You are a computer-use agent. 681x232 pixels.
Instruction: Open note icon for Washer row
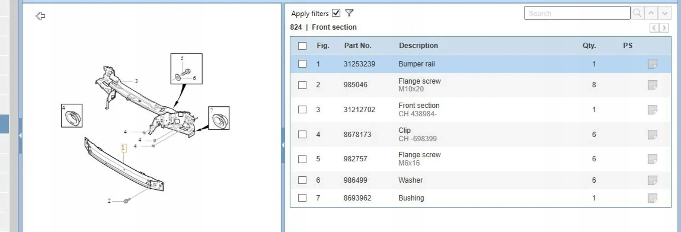click(x=652, y=180)
